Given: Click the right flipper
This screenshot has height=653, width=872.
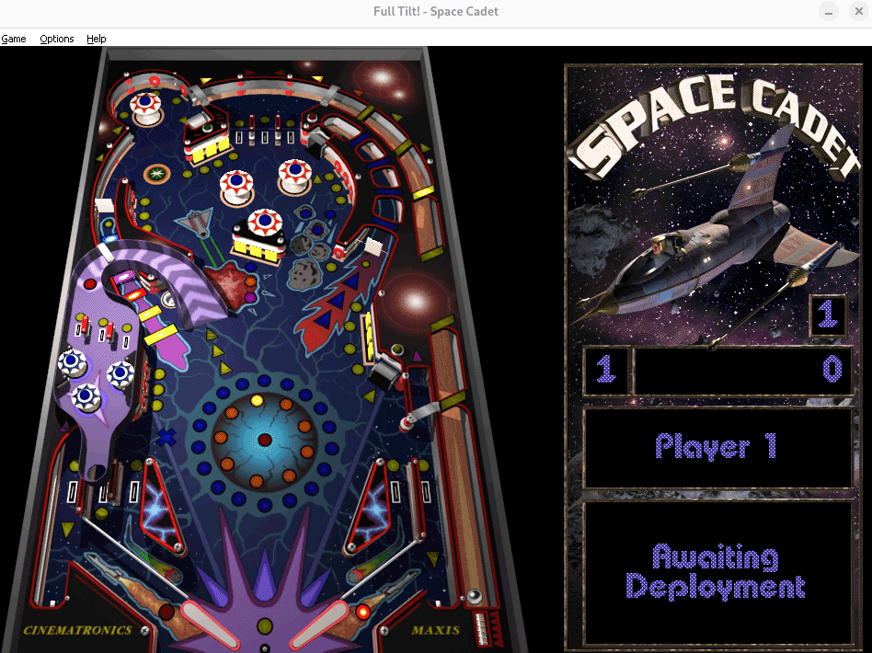Looking at the screenshot, I should coord(318,625).
